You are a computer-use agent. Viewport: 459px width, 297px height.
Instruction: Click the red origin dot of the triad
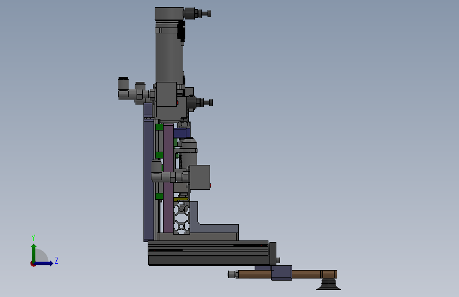point(33,264)
